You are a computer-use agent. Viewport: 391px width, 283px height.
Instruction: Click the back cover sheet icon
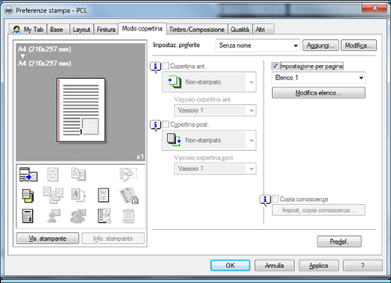pos(174,140)
